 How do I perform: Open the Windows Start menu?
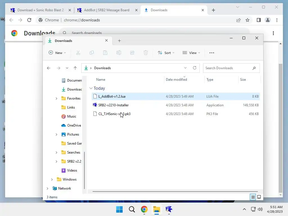point(119,209)
